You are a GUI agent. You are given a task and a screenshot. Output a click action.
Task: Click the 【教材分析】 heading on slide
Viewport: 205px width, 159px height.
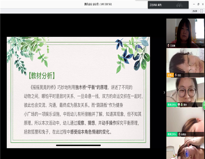click(x=42, y=76)
